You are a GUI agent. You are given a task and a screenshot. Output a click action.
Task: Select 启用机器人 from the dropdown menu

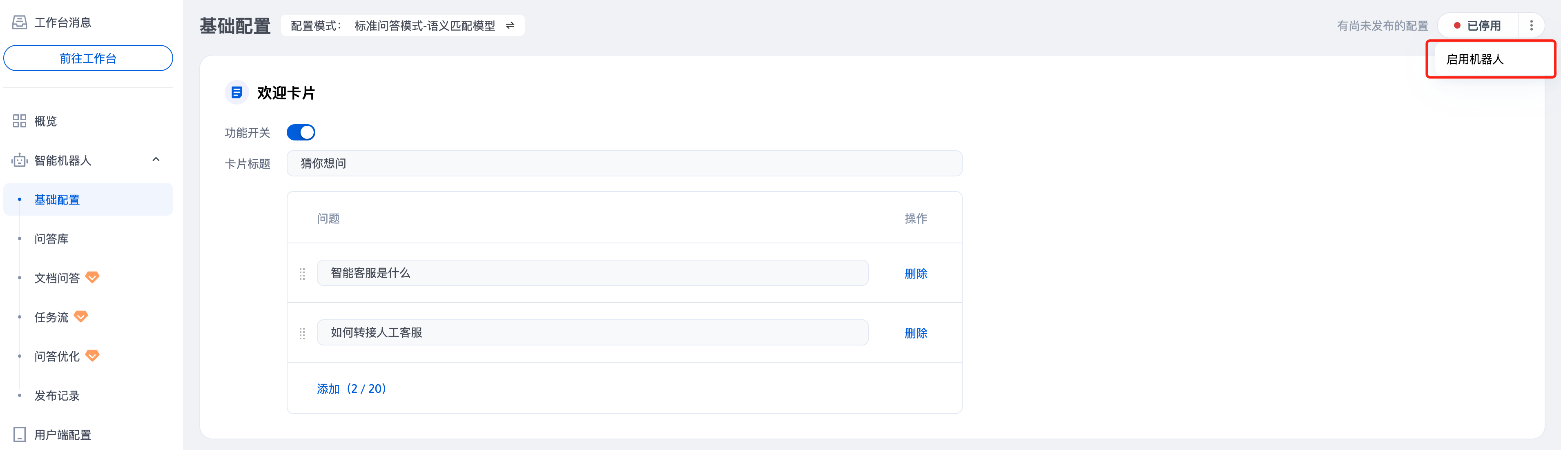click(x=1475, y=59)
